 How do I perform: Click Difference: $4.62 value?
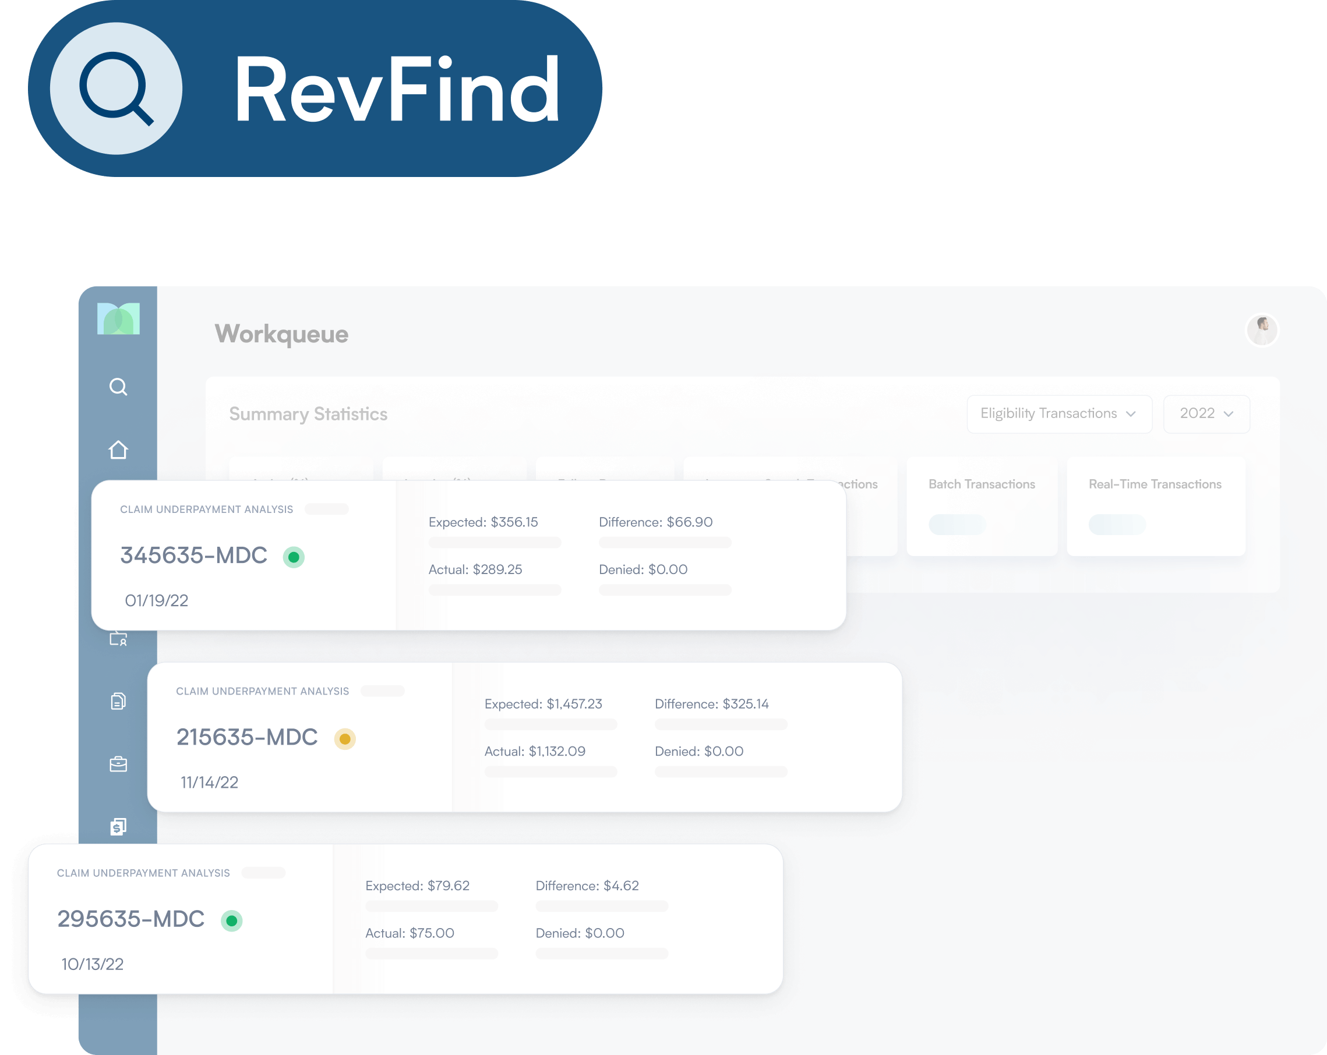click(x=587, y=885)
